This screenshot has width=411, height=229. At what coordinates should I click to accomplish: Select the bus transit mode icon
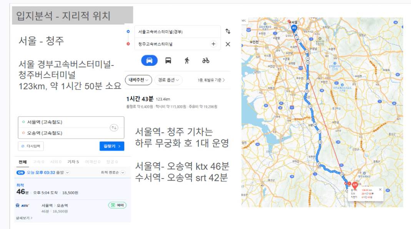(x=168, y=60)
